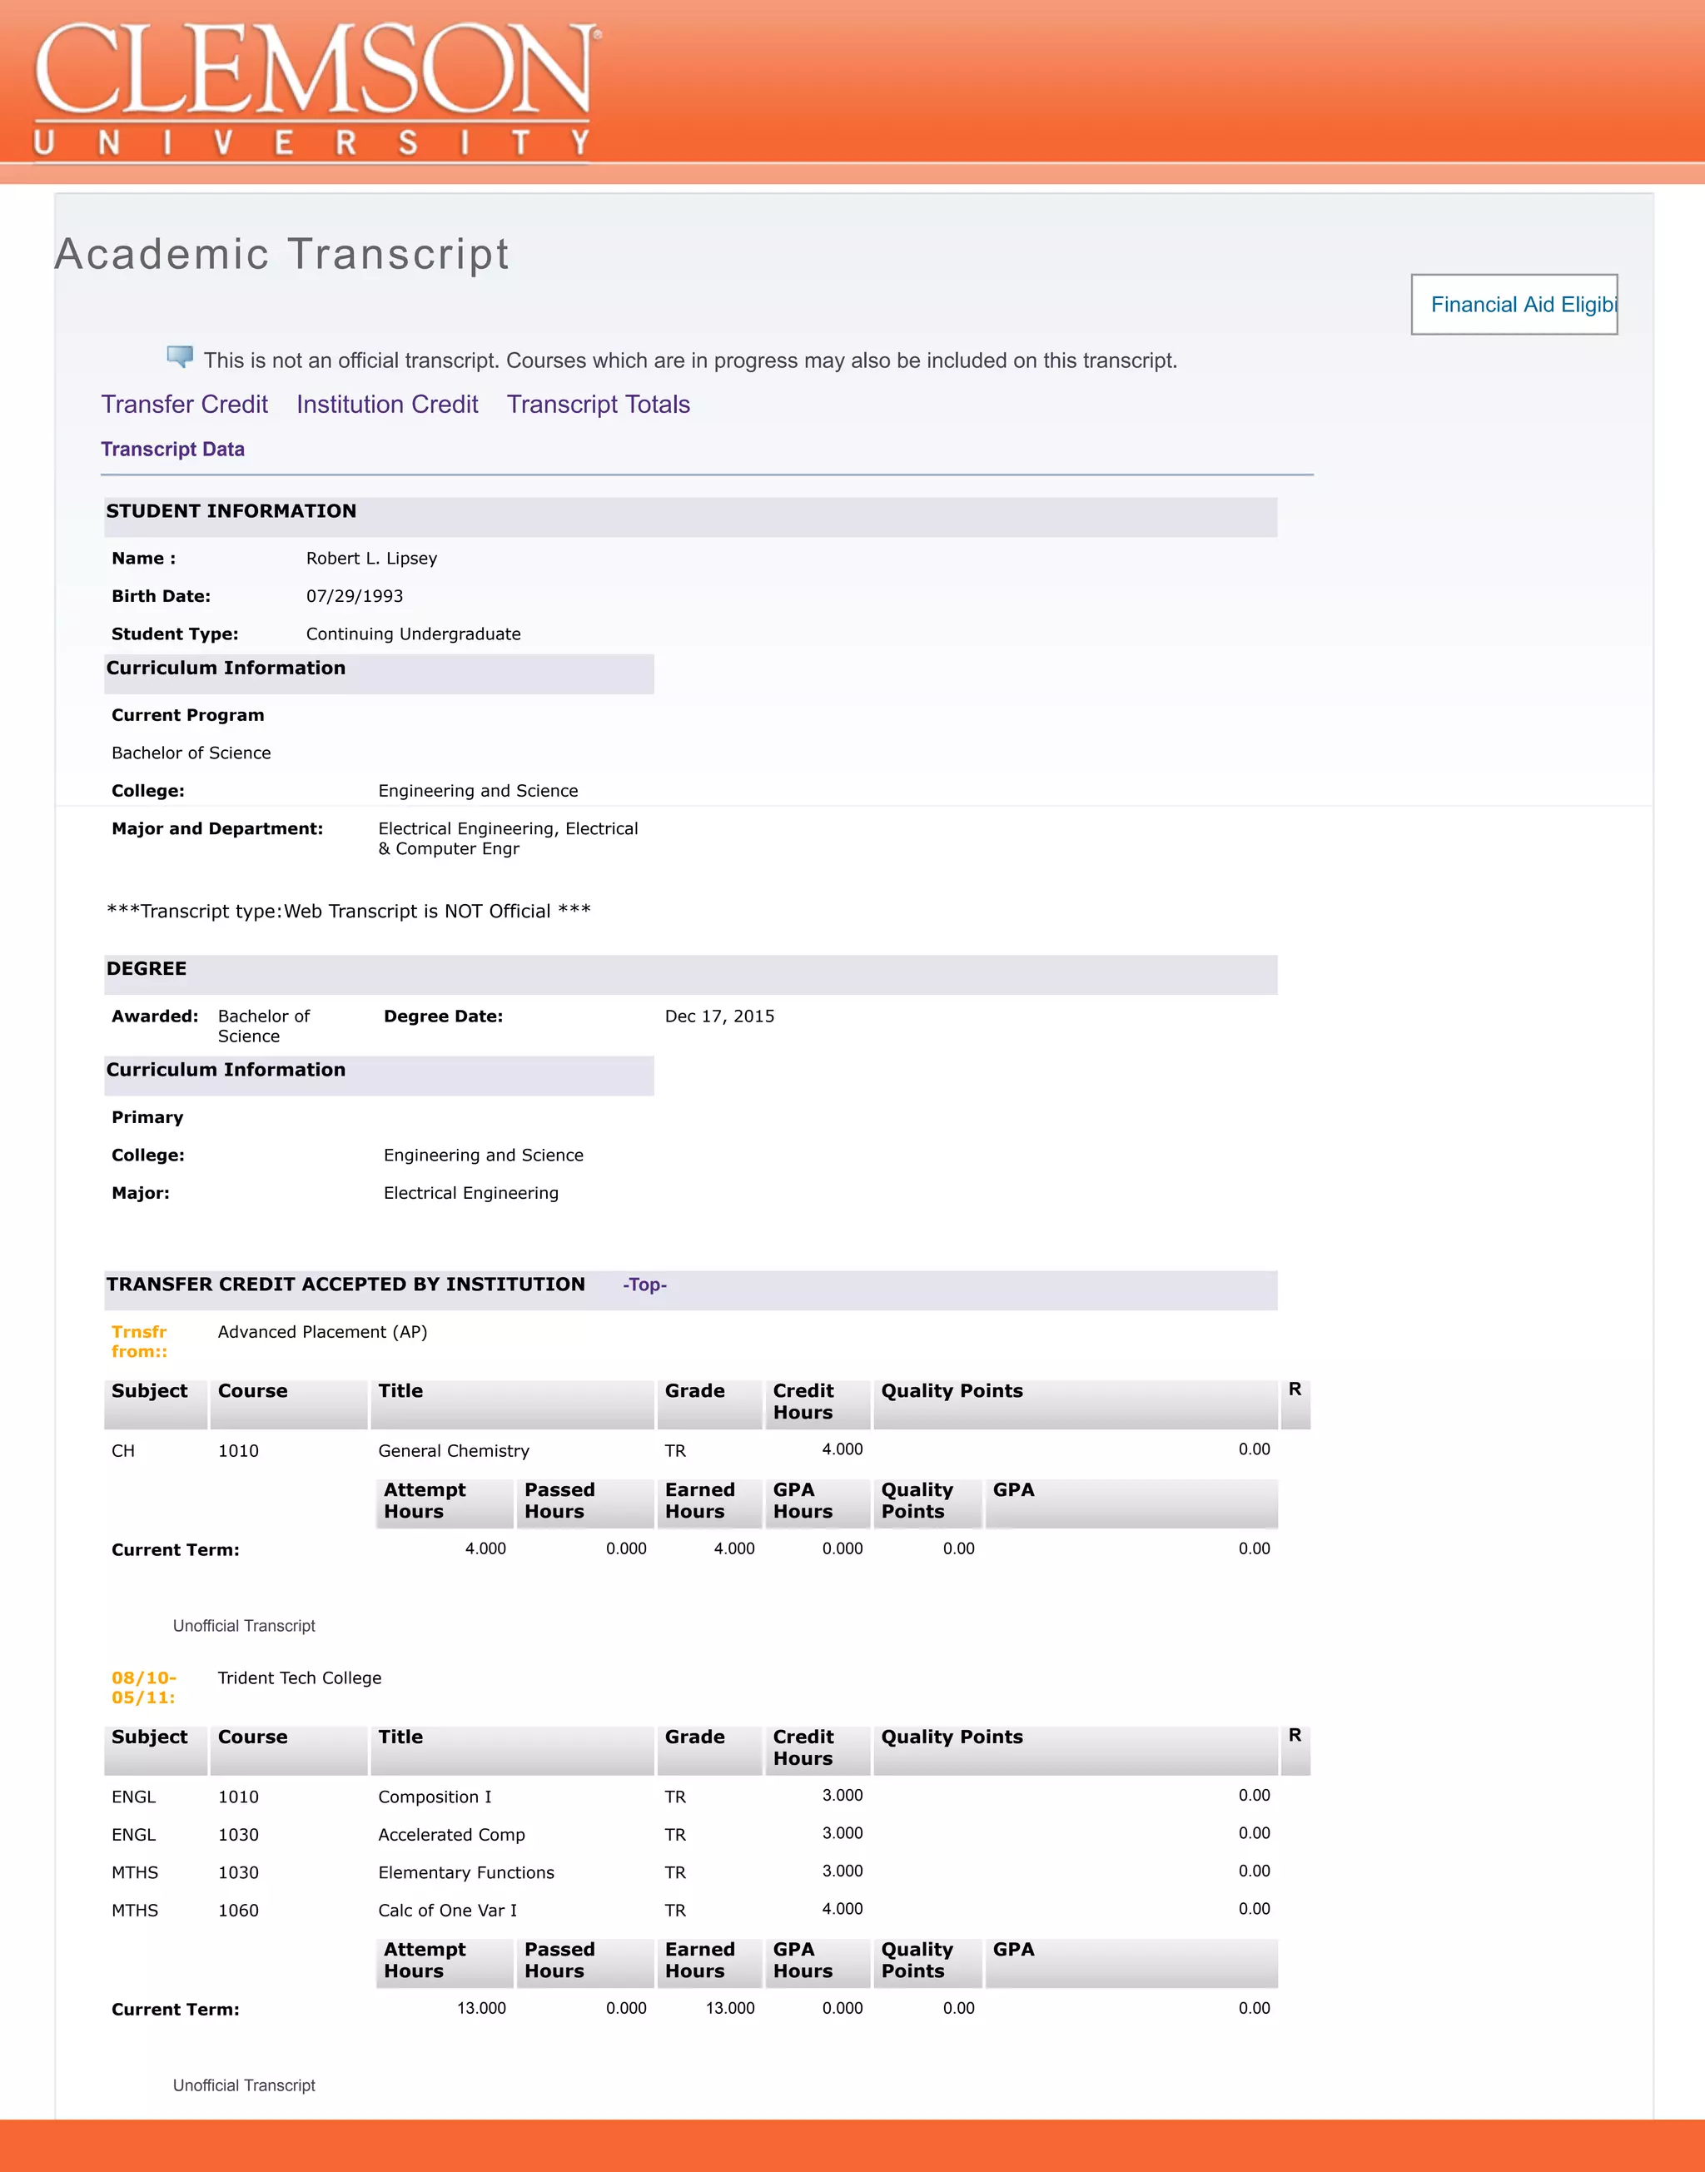Click the Degree Date value Dec 17, 2015
The width and height of the screenshot is (1705, 2172).
coord(718,1016)
